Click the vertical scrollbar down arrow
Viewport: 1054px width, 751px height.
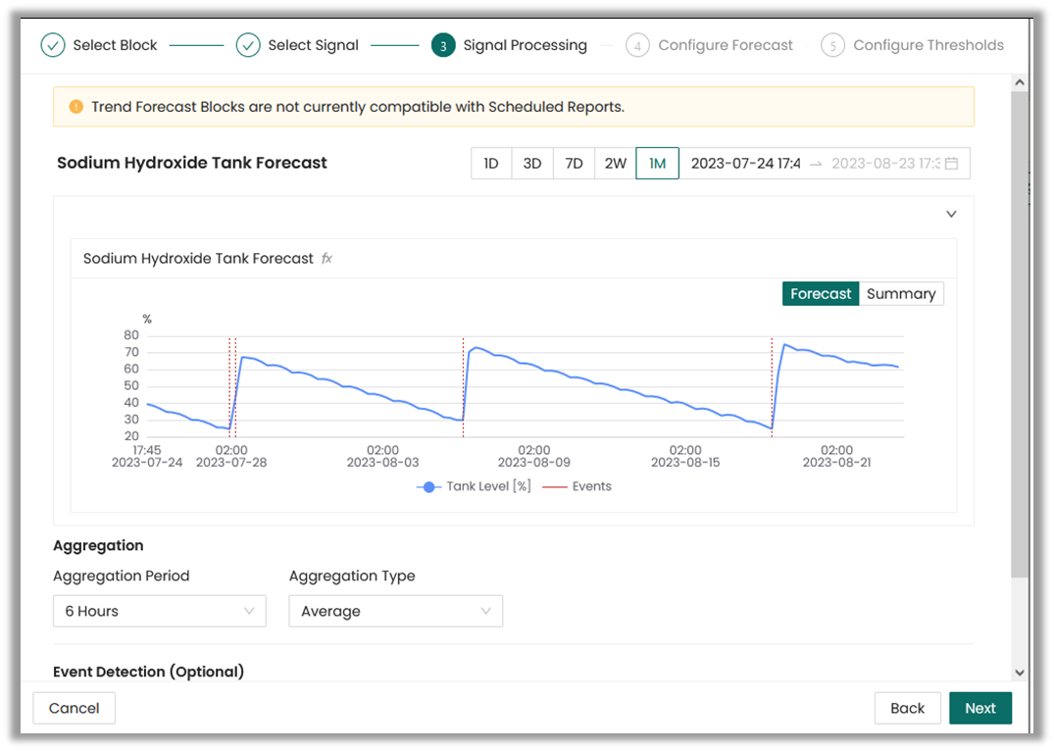click(x=1020, y=673)
